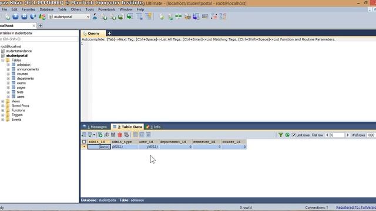376x211 pixels.
Task: Click the (Auto) cell under admit_id
Action: pyautogui.click(x=99, y=147)
